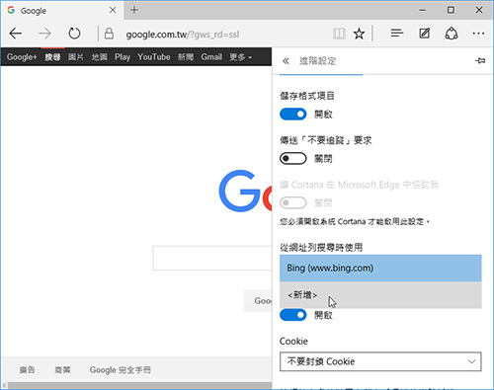Add page to favorites star icon
The width and height of the screenshot is (494, 390).
tap(359, 34)
